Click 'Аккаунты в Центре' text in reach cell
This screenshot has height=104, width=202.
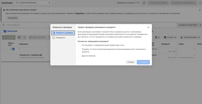[187, 58]
